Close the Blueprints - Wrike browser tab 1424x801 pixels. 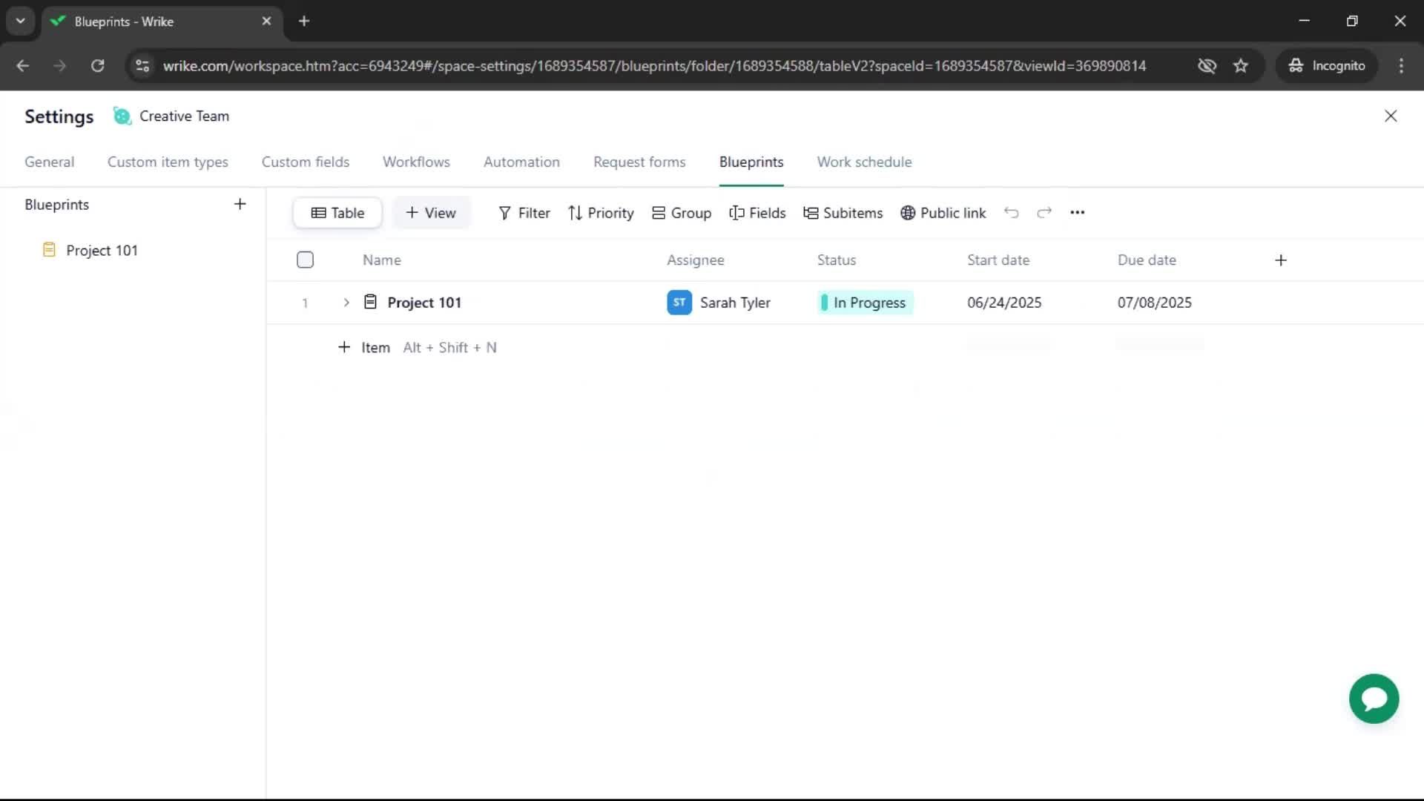point(266,22)
